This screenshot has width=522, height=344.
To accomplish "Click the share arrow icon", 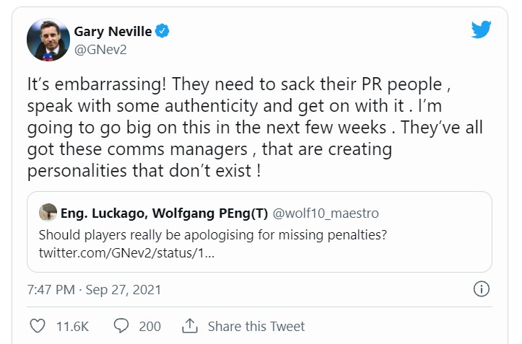I will [x=190, y=326].
